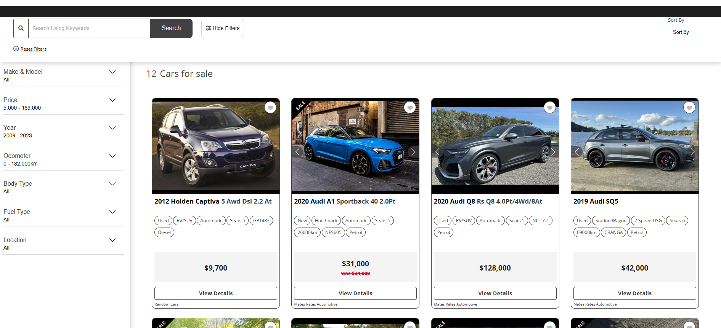
Task: Expand the Price range filter
Action: (112, 100)
